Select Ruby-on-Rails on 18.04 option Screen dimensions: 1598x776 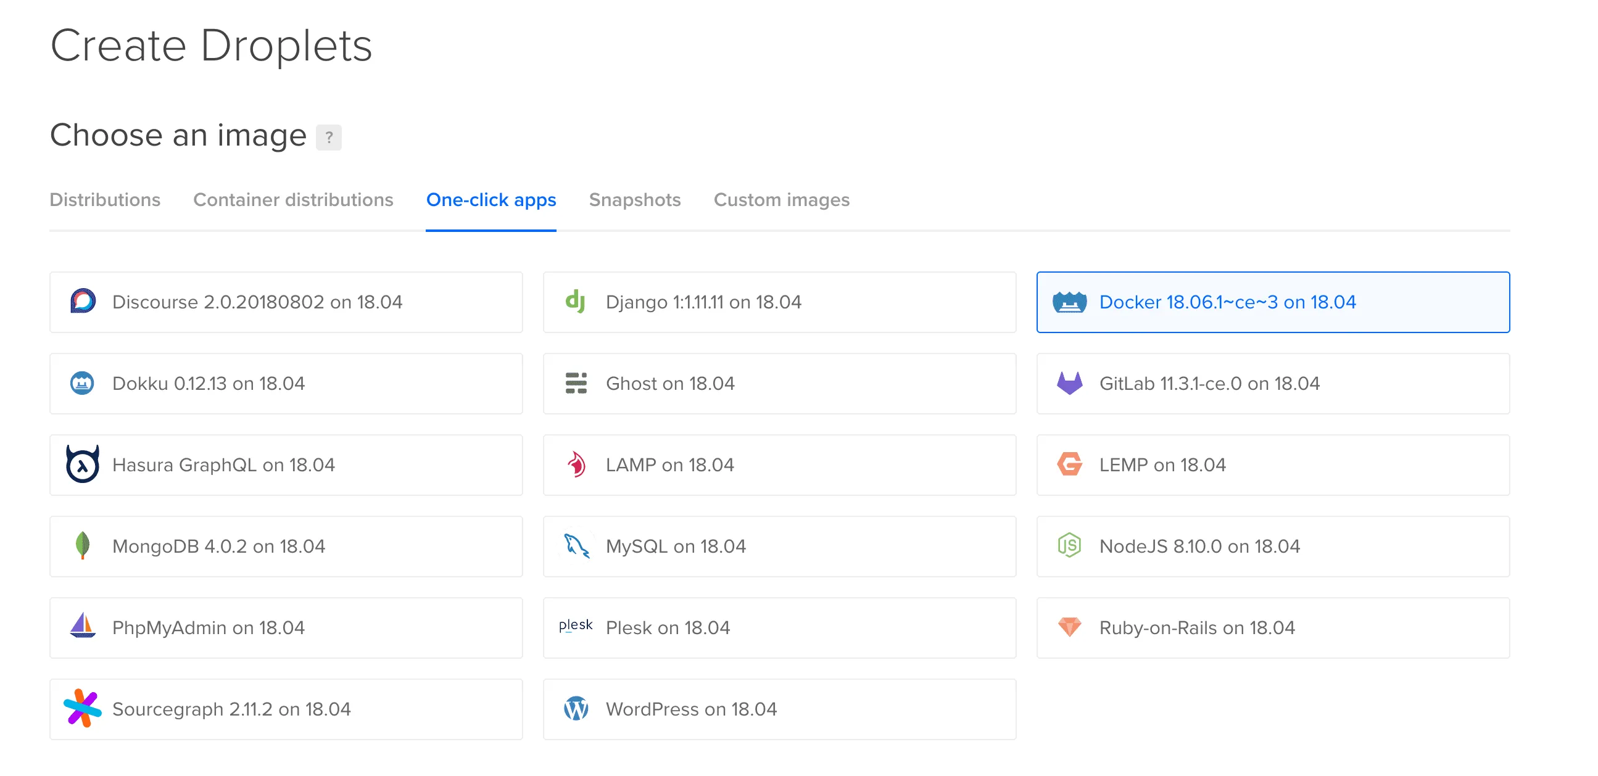tap(1272, 627)
